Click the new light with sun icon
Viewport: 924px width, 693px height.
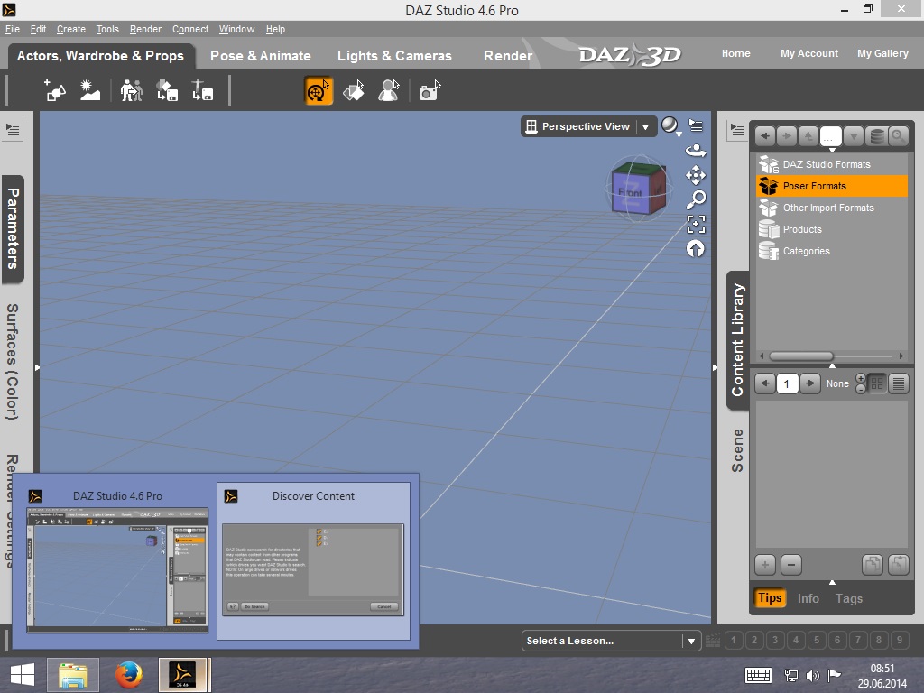89,91
